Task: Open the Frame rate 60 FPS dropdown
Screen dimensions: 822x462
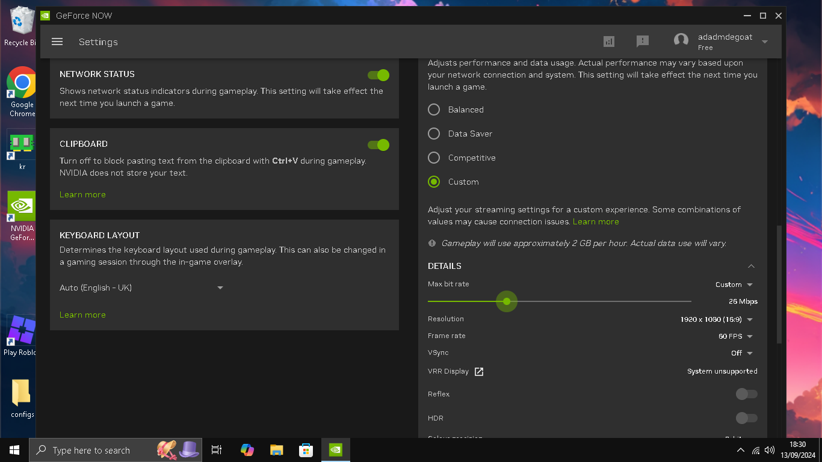Action: coord(736,336)
